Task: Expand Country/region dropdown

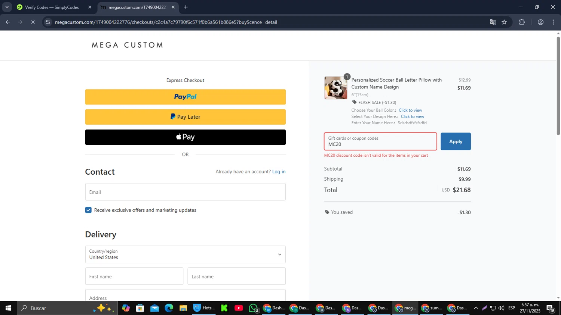Action: pyautogui.click(x=185, y=255)
